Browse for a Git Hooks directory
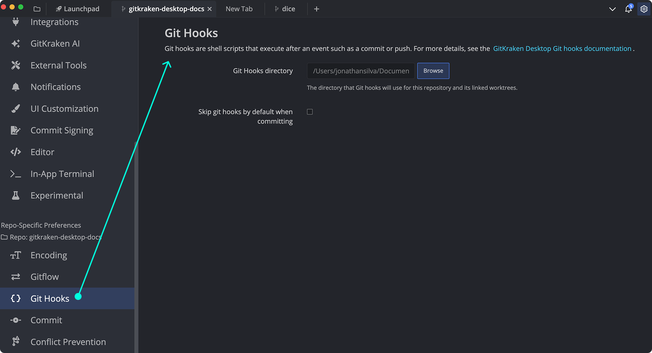Image resolution: width=652 pixels, height=353 pixels. [433, 71]
